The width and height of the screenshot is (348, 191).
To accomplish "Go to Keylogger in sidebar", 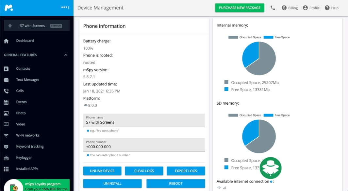I will 24,158.
